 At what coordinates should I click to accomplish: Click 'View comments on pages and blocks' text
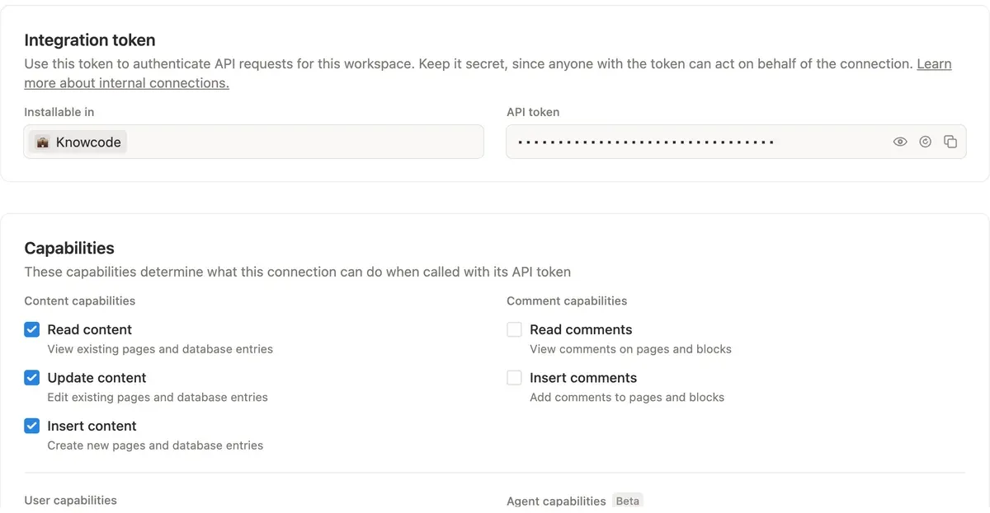click(x=630, y=349)
